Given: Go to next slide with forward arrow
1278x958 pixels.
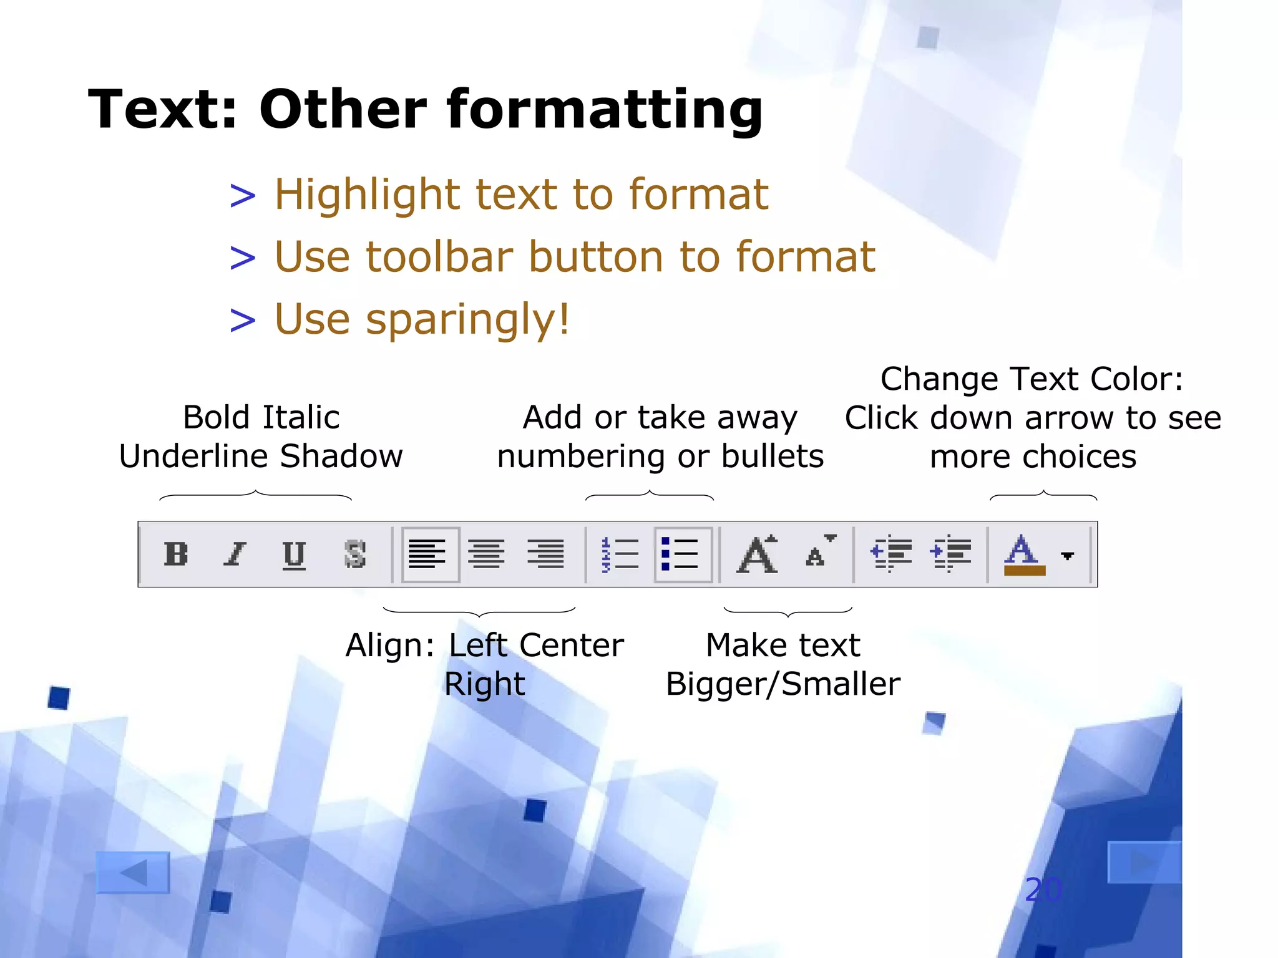Looking at the screenshot, I should click(x=1144, y=863).
